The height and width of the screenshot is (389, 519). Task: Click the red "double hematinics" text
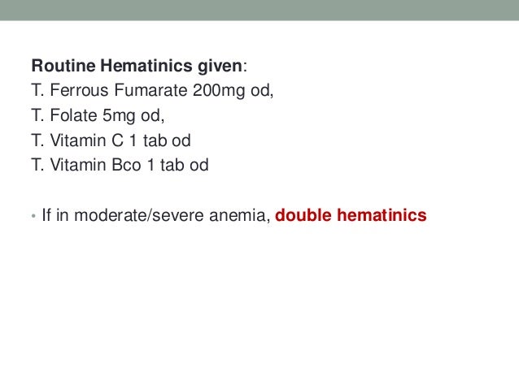351,215
